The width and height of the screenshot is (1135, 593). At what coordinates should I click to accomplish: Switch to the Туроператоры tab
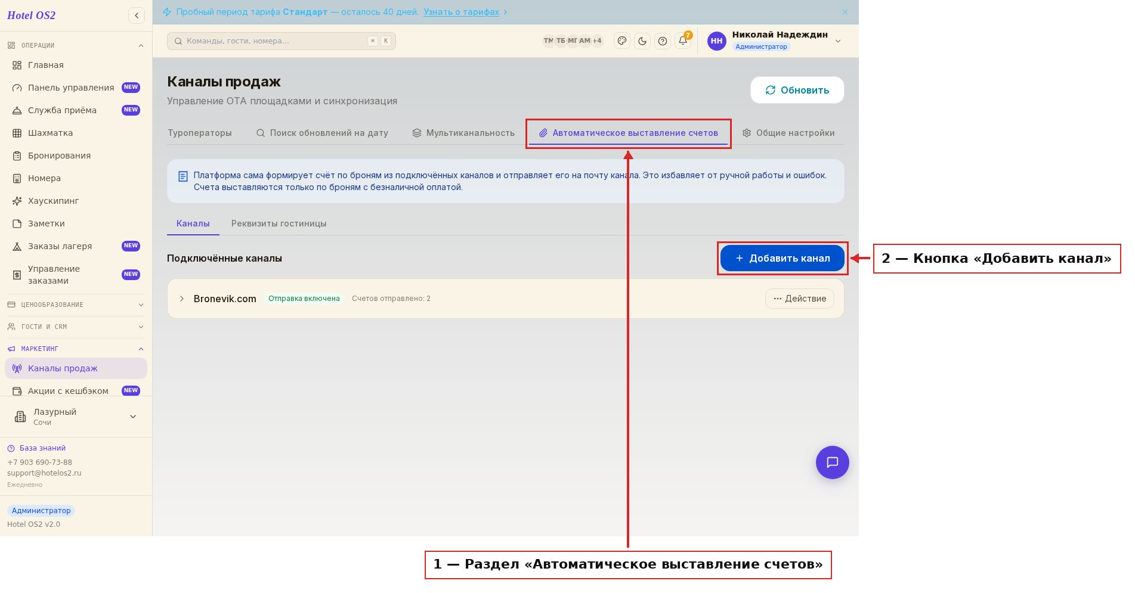pyautogui.click(x=200, y=133)
